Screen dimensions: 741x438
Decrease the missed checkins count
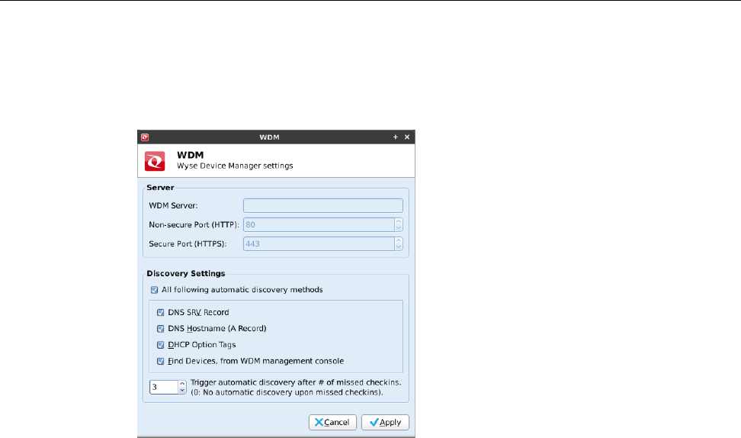click(x=182, y=390)
